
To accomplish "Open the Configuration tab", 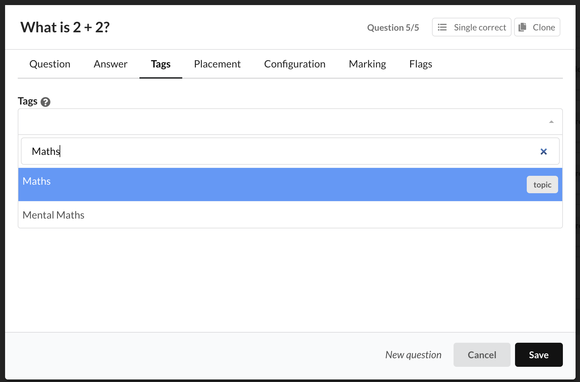I will tap(294, 64).
